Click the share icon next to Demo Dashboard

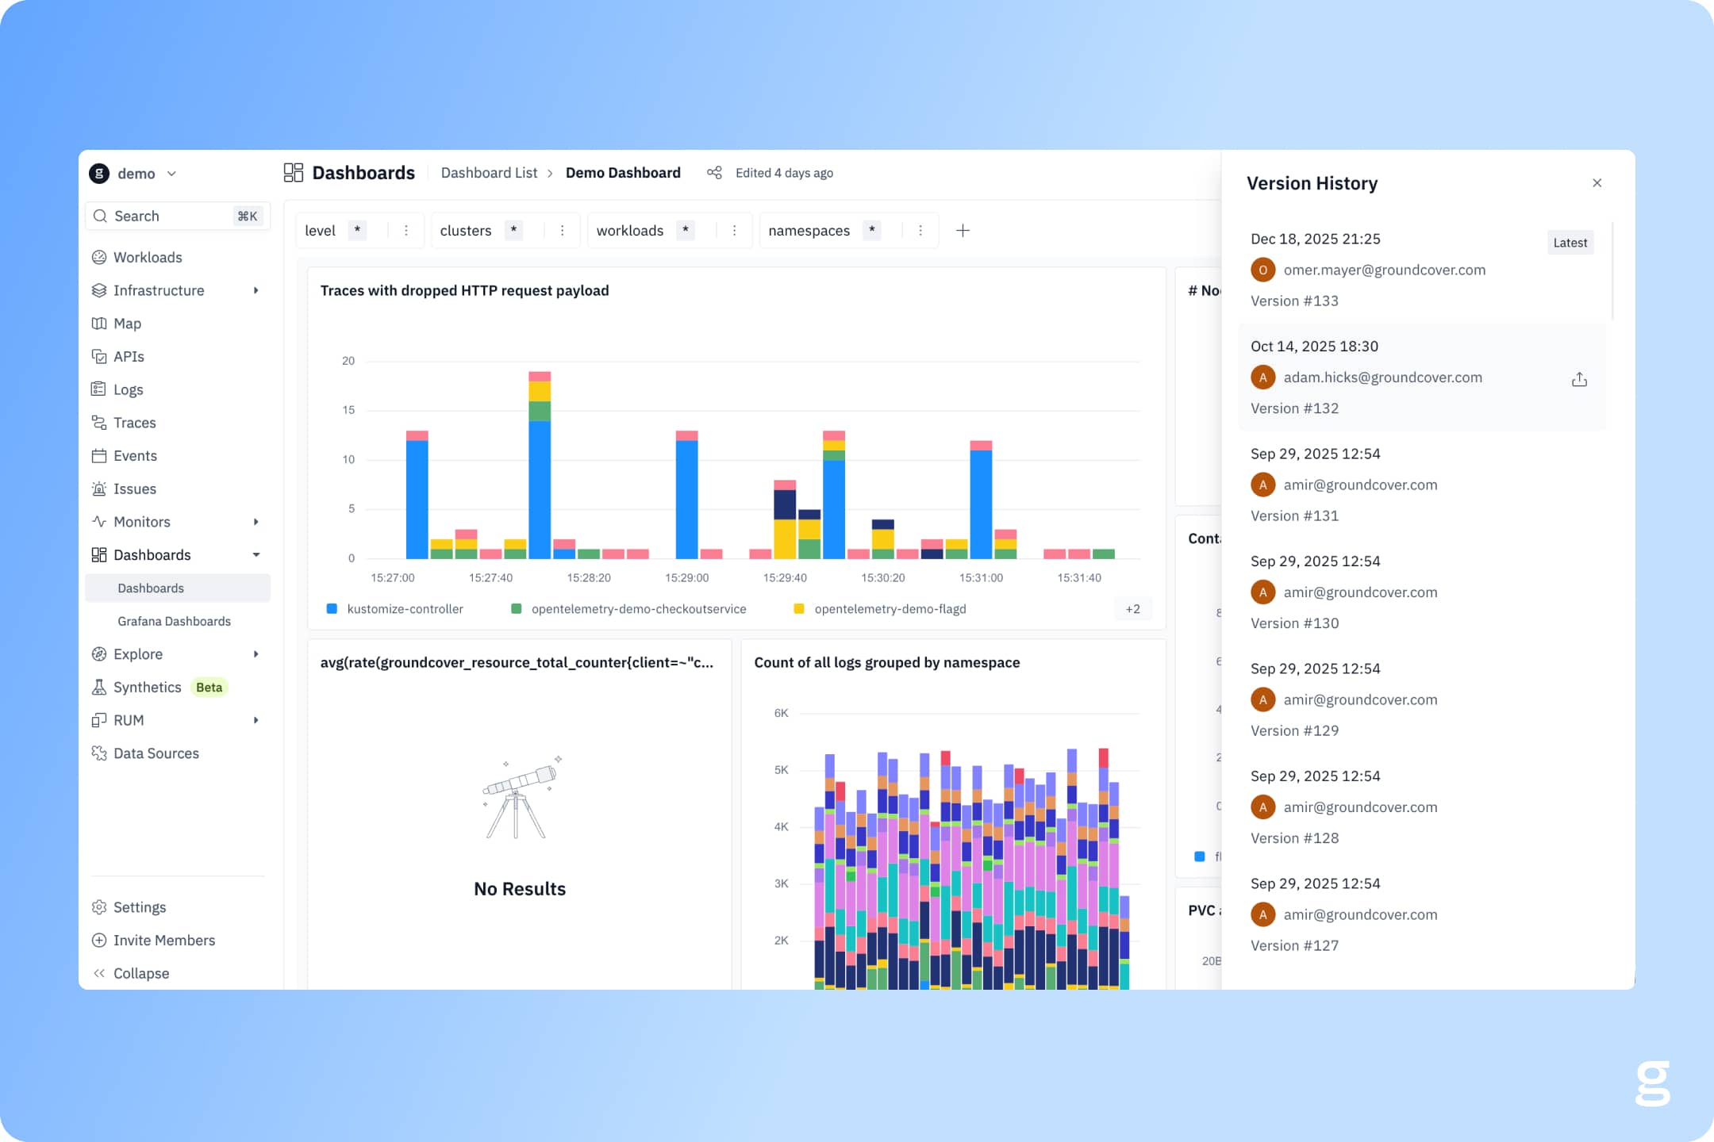(714, 173)
